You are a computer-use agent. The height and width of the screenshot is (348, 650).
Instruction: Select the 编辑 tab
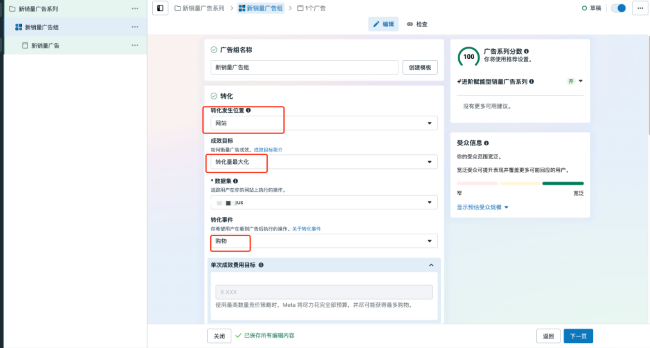pyautogui.click(x=383, y=24)
